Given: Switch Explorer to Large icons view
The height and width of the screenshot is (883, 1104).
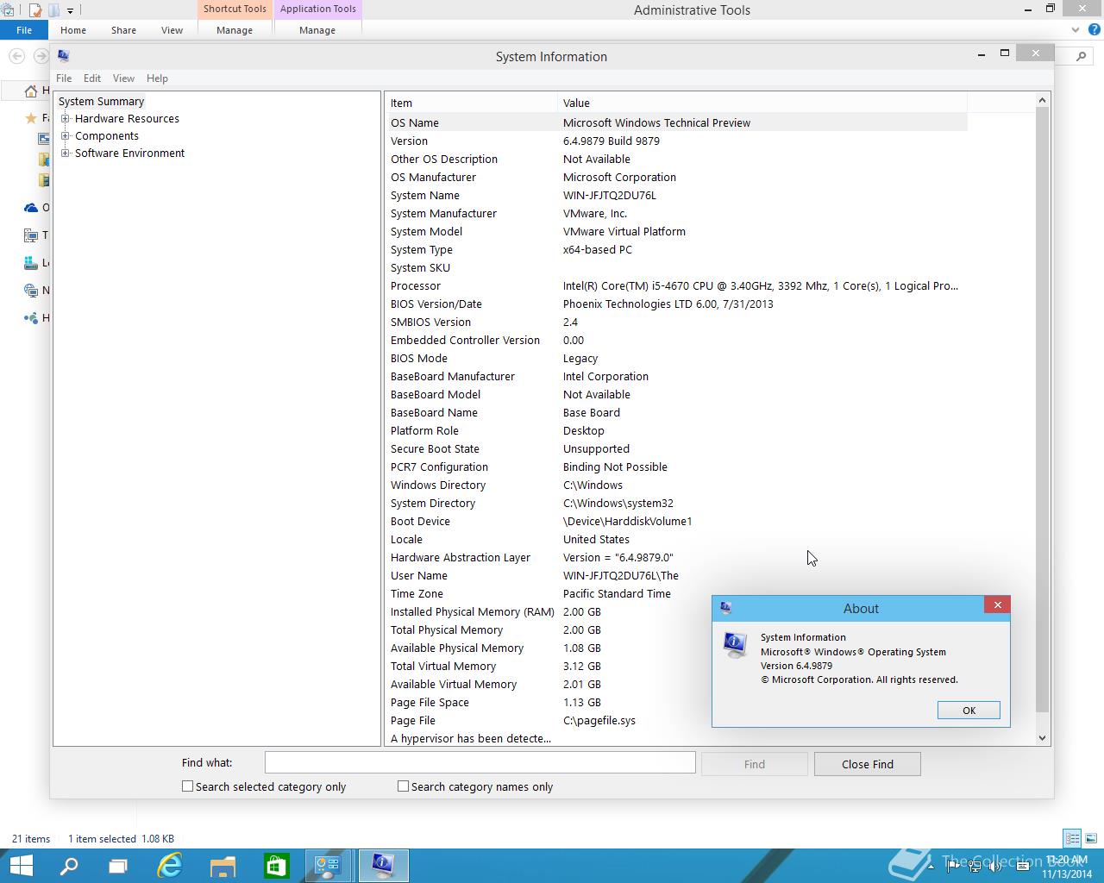Looking at the screenshot, I should pyautogui.click(x=1092, y=838).
